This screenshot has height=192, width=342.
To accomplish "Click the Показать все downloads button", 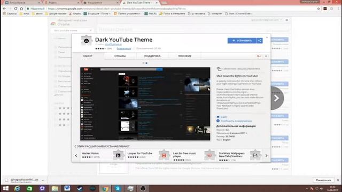I will (323, 180).
